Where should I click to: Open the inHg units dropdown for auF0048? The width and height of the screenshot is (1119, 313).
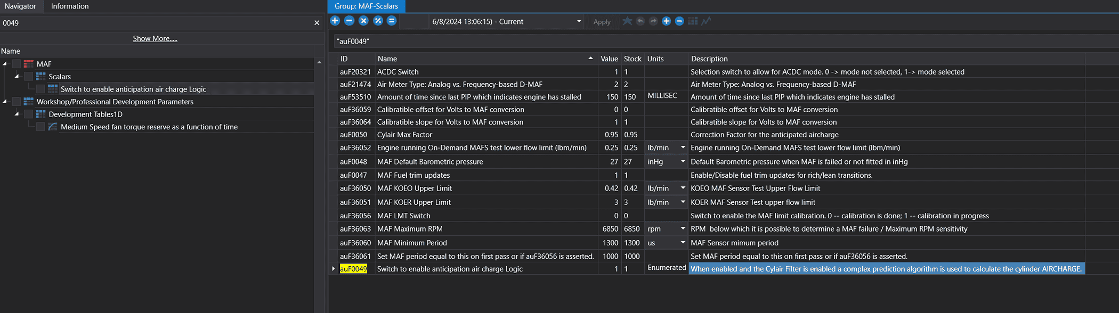(x=683, y=161)
